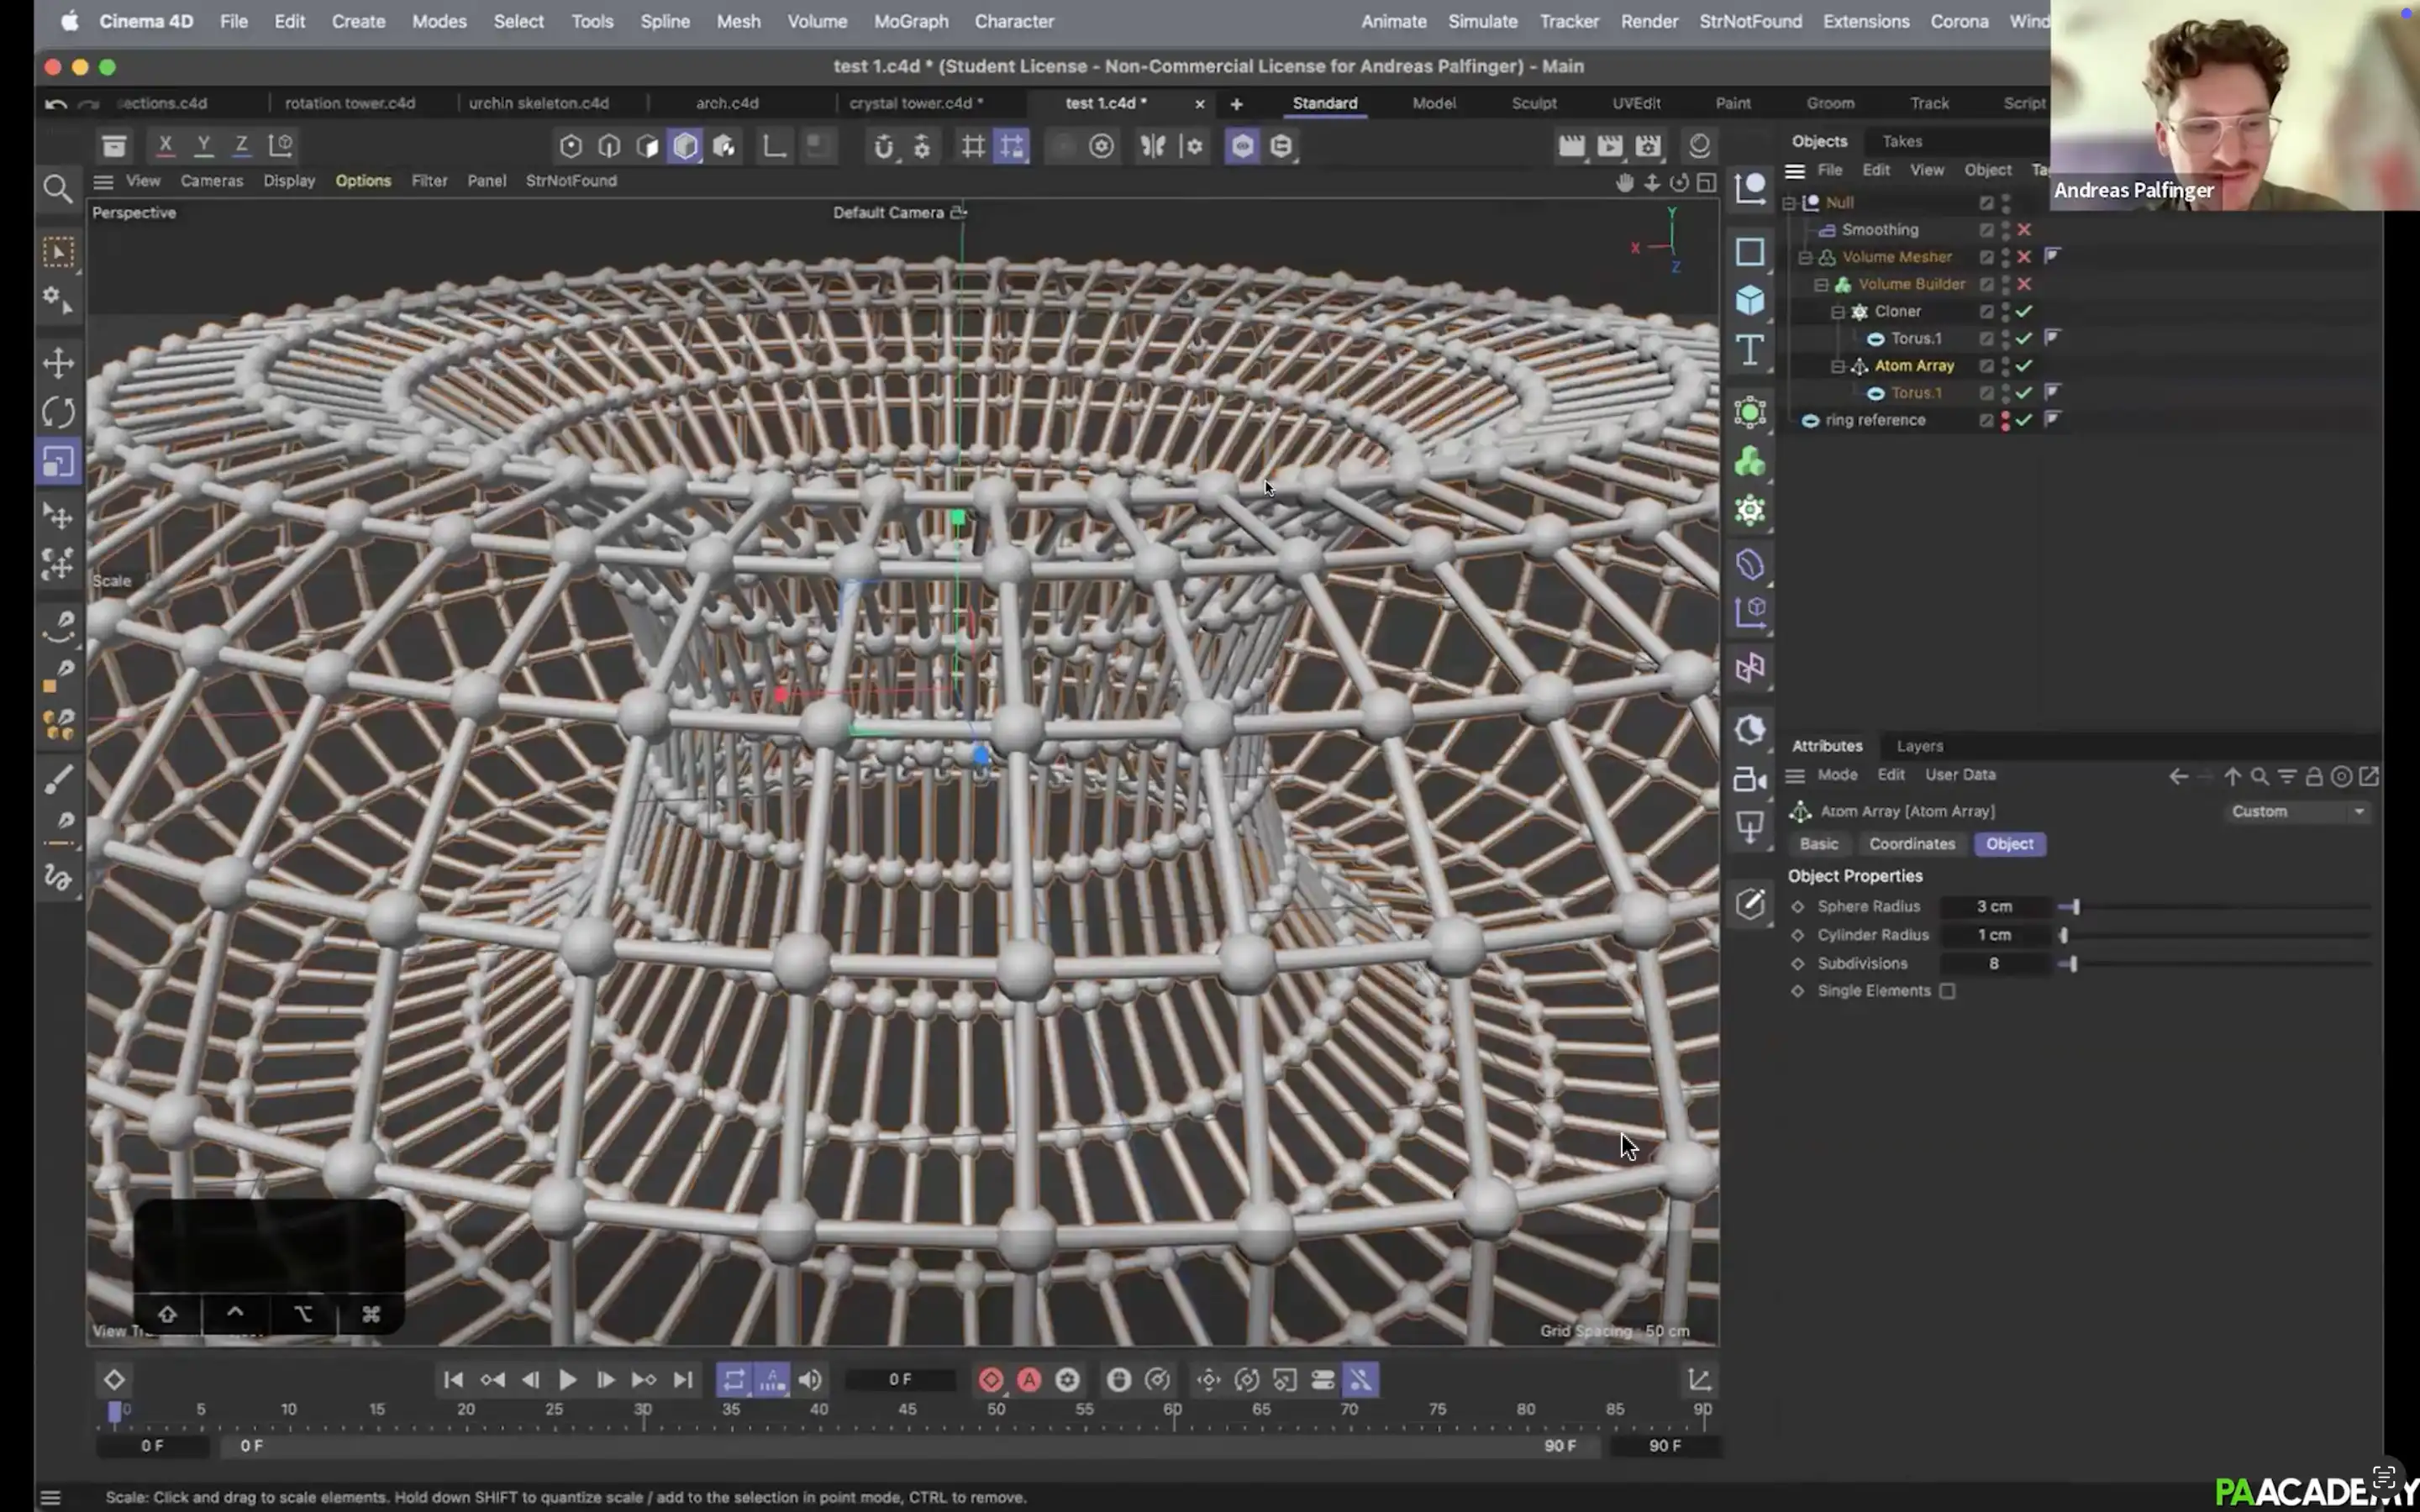Viewport: 2420px width, 1512px height.
Task: Go to end of animation
Action: click(683, 1380)
